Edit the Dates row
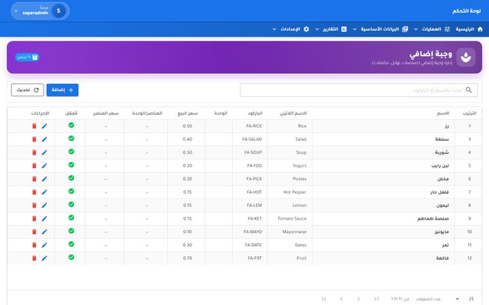 click(44, 245)
